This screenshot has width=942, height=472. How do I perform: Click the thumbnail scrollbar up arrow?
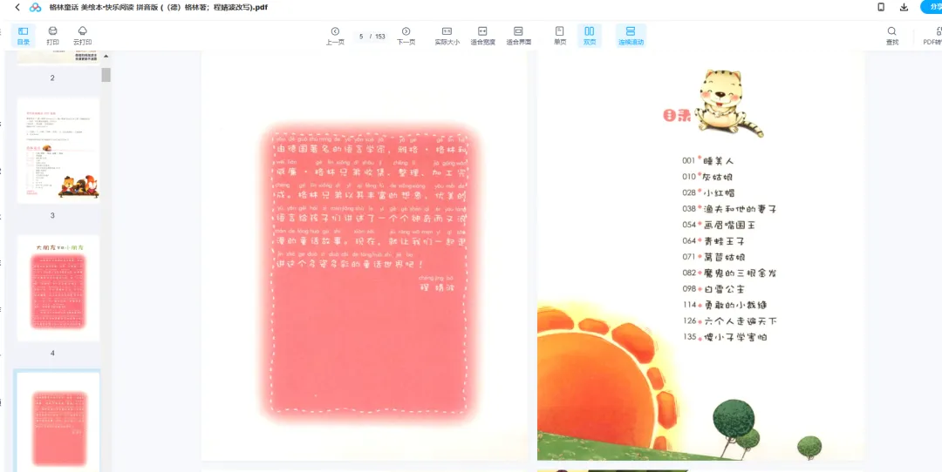pyautogui.click(x=106, y=57)
